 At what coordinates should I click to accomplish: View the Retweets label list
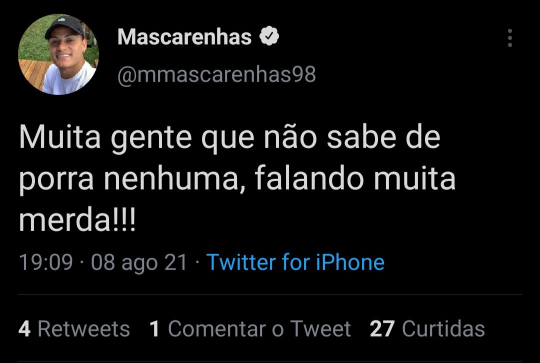[x=83, y=328]
